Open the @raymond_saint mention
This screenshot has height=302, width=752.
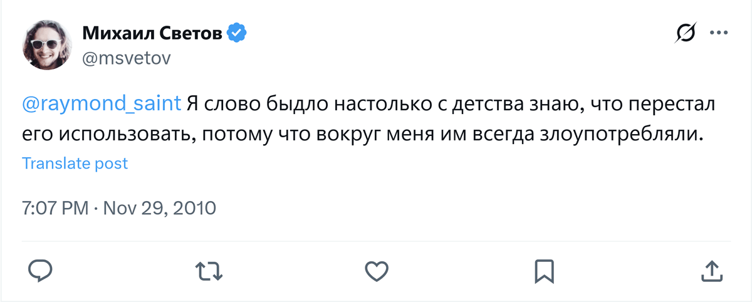tap(102, 104)
